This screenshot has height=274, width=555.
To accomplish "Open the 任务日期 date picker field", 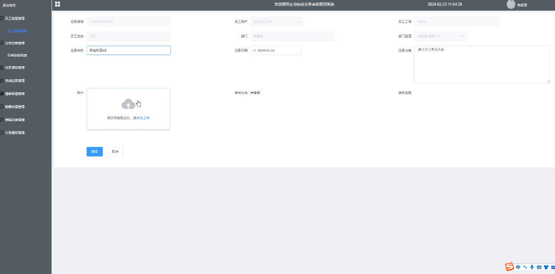I will coord(276,51).
